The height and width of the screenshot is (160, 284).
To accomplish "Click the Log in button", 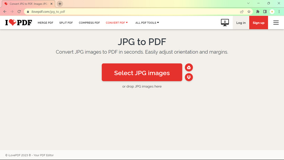I will click(241, 23).
